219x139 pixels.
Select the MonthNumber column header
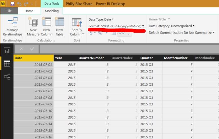[x=178, y=58]
